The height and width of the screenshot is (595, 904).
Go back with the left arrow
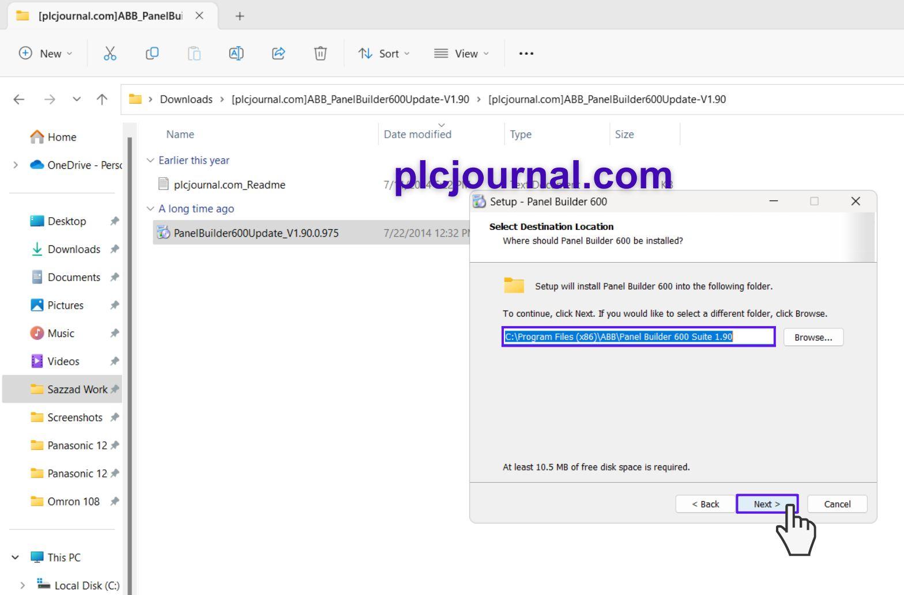pyautogui.click(x=19, y=99)
